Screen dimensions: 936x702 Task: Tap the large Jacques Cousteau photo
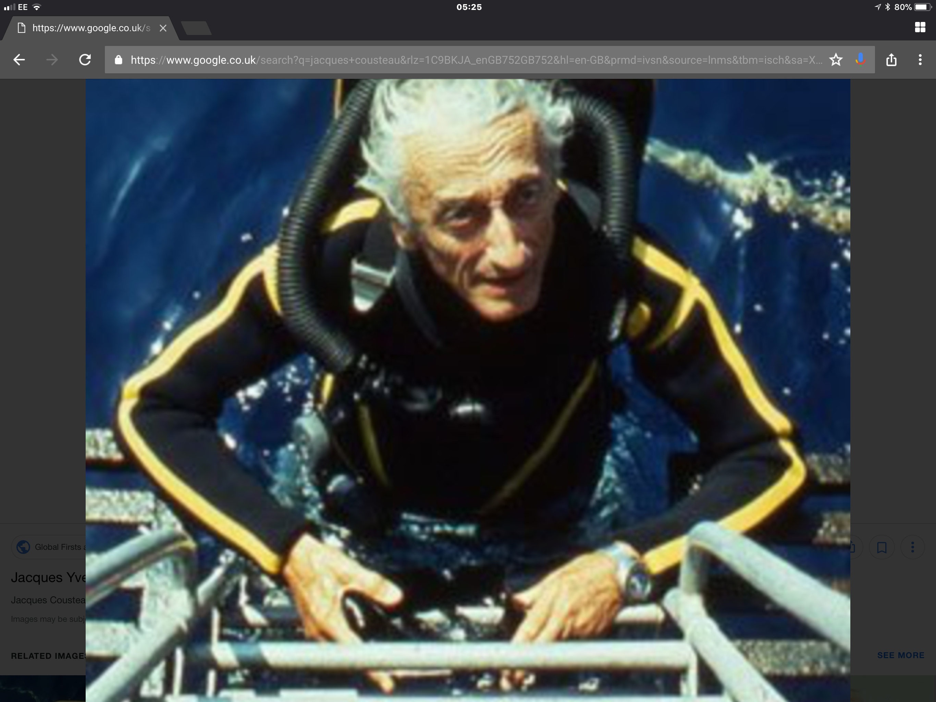(x=468, y=339)
